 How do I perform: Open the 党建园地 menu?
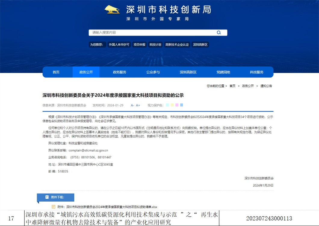pos(223,72)
